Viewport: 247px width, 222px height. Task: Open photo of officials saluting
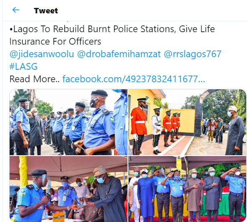click(187, 189)
